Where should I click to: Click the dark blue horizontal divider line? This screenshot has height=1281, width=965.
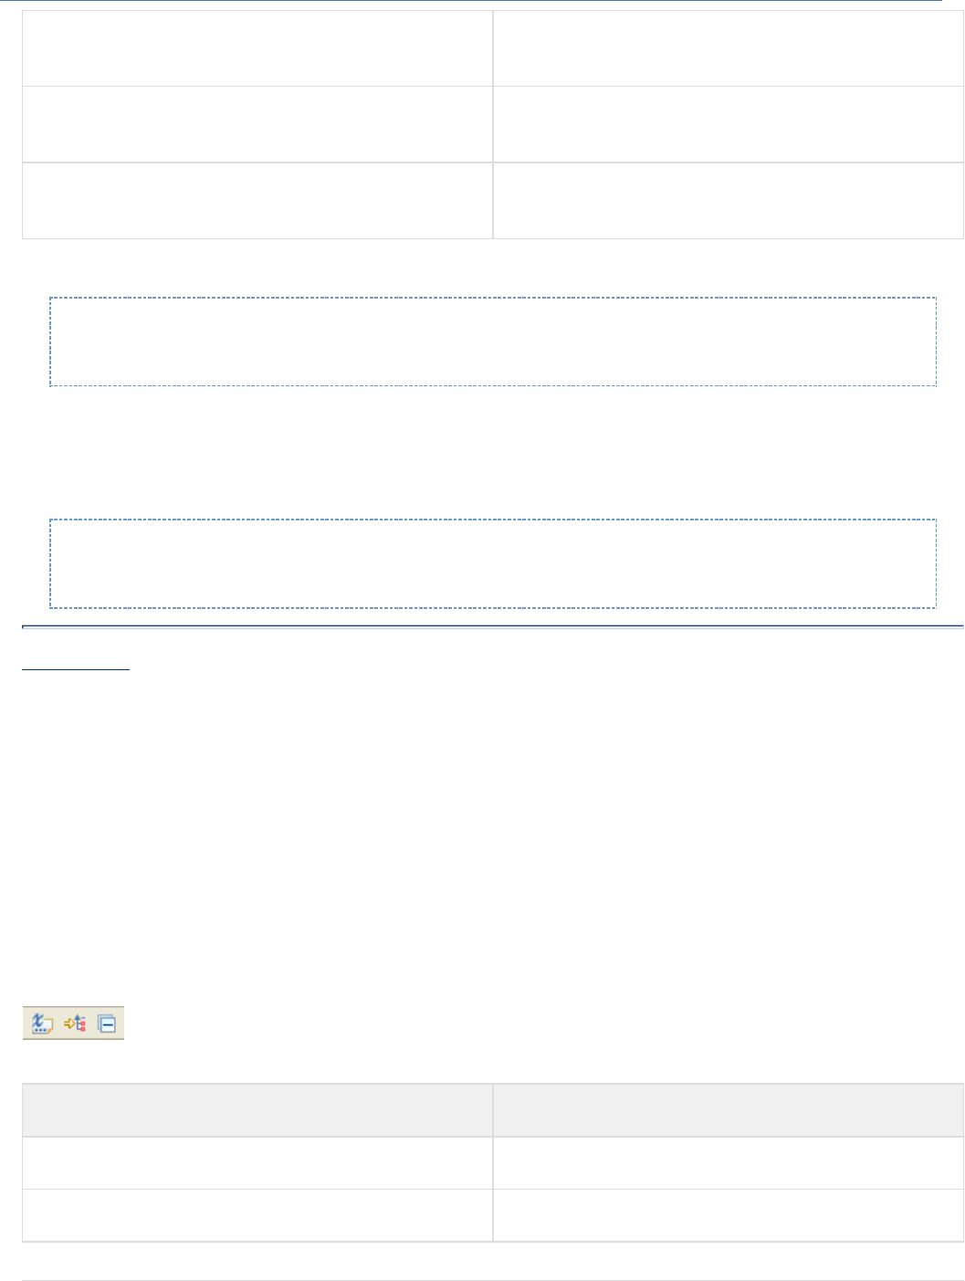point(493,627)
